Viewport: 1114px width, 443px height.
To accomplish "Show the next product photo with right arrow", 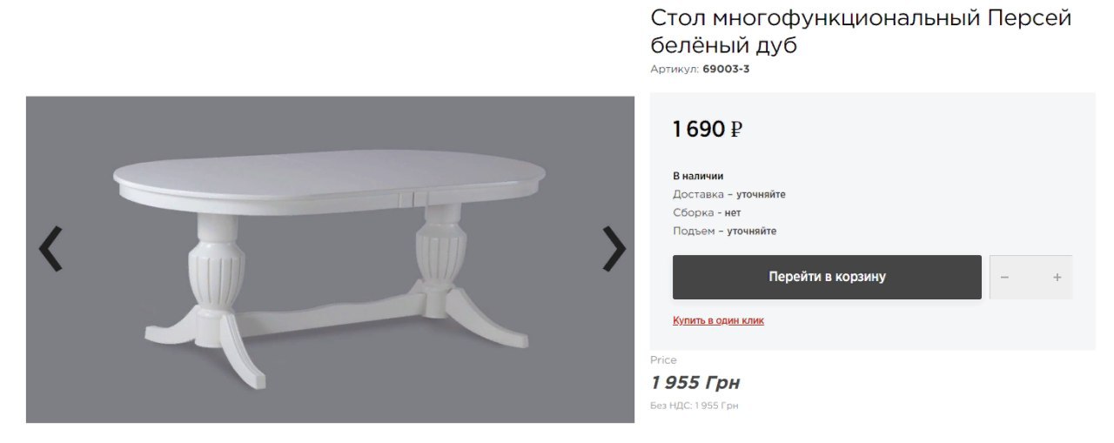I will (x=614, y=249).
